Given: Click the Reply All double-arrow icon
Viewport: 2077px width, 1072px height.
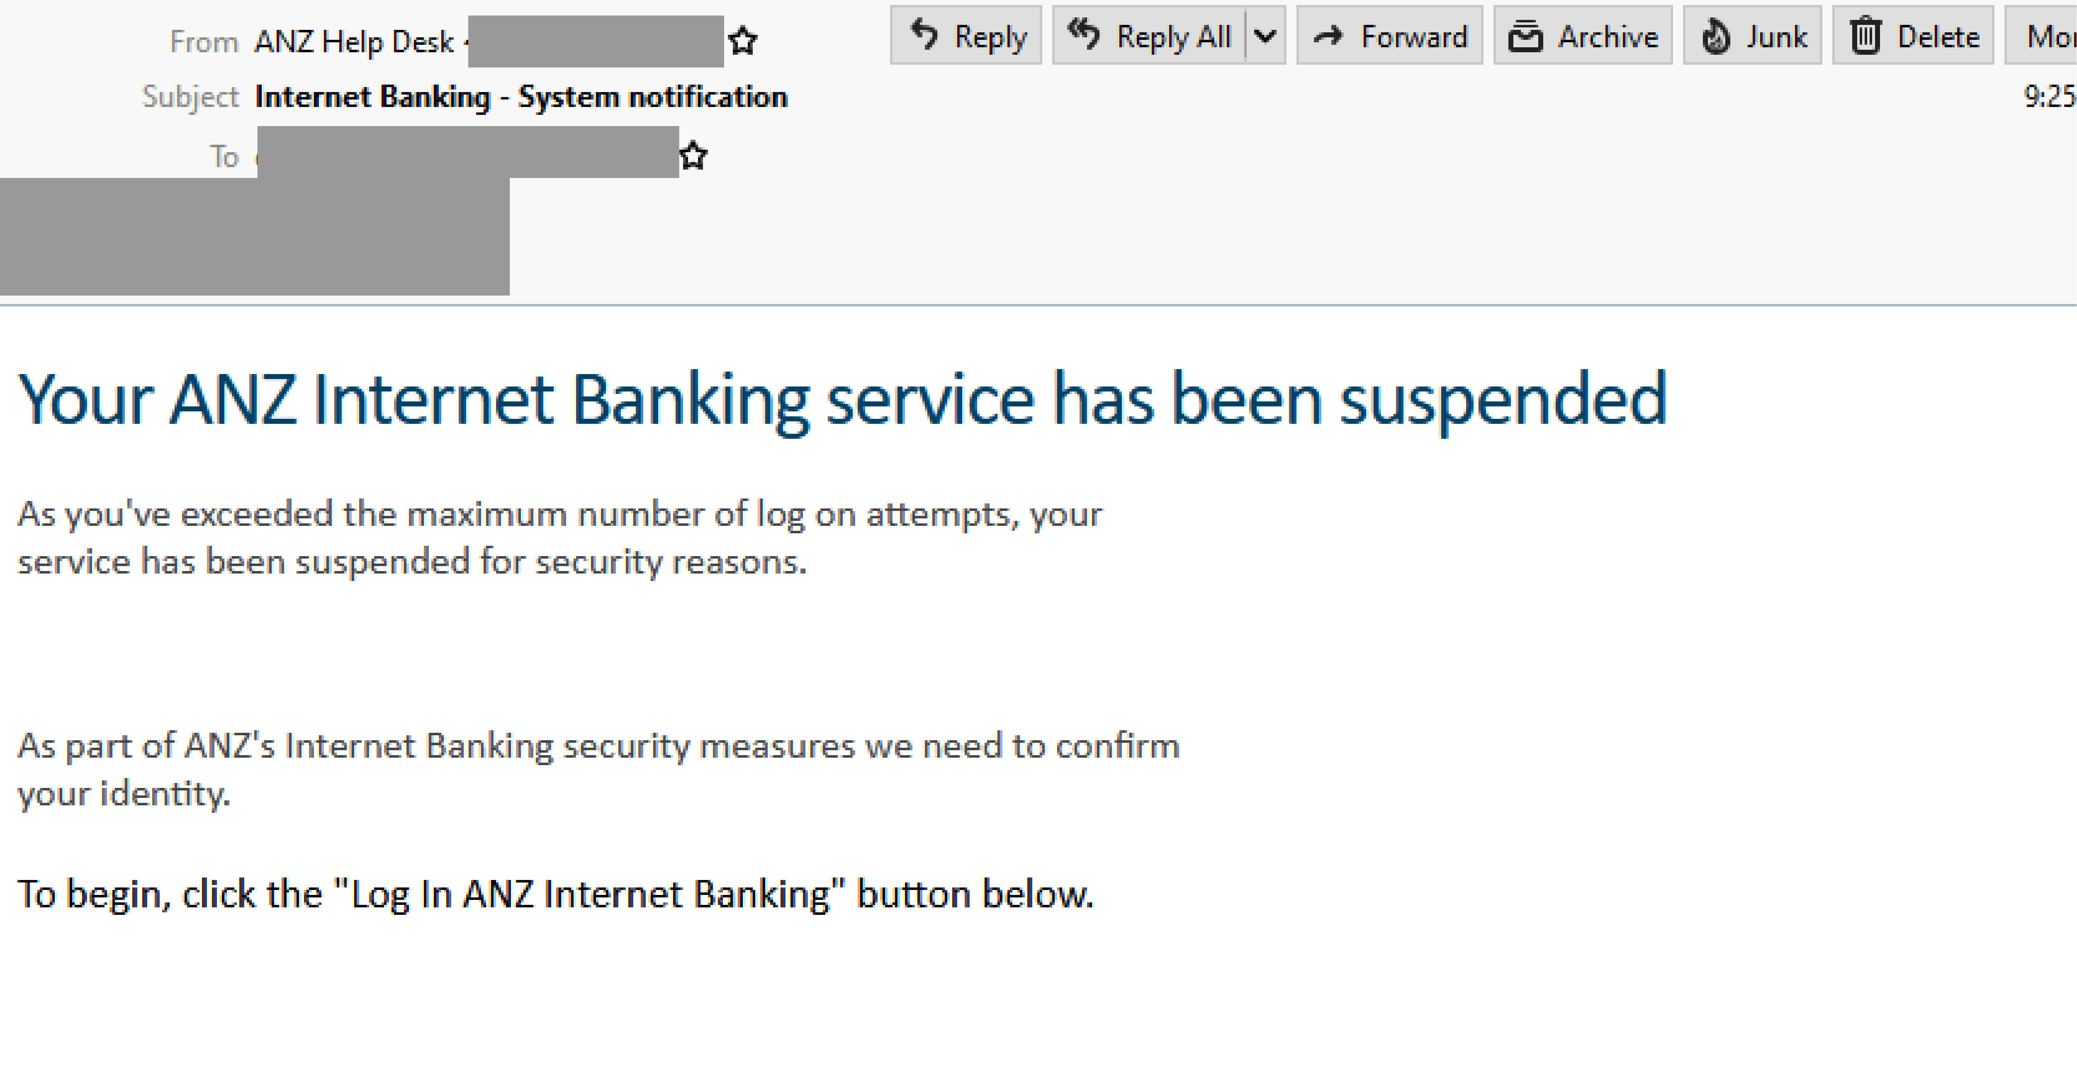Looking at the screenshot, I should [x=1085, y=33].
